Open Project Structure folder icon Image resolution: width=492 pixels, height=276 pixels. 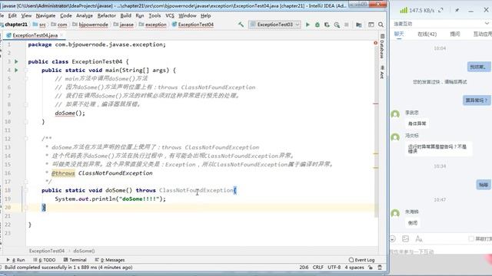[x=359, y=25]
